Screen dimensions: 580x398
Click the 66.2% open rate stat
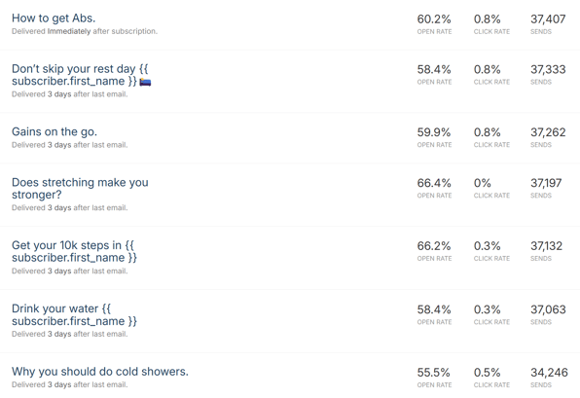(x=434, y=245)
